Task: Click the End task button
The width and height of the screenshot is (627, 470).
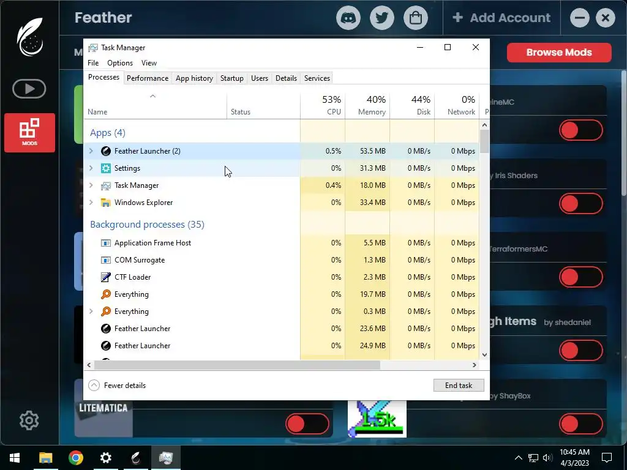Action: [459, 386]
